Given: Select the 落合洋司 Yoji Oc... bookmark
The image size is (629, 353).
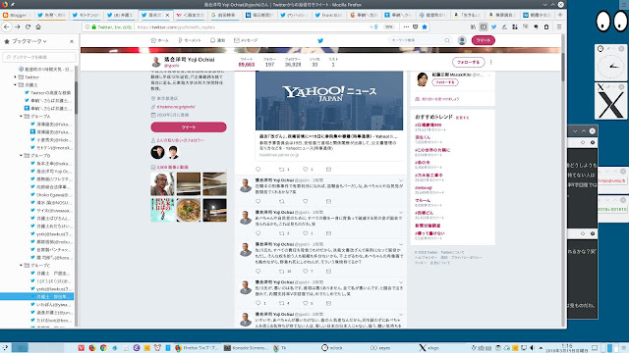Looking at the screenshot, I should click(51, 171).
